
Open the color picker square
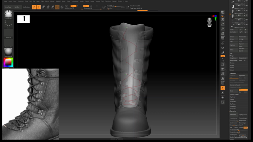[x=8, y=62]
